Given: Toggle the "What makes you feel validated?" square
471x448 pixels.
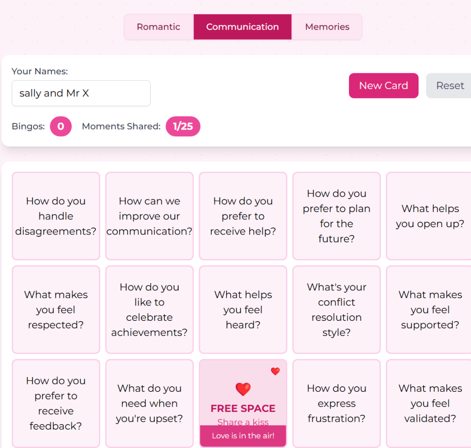Looking at the screenshot, I should point(430,403).
